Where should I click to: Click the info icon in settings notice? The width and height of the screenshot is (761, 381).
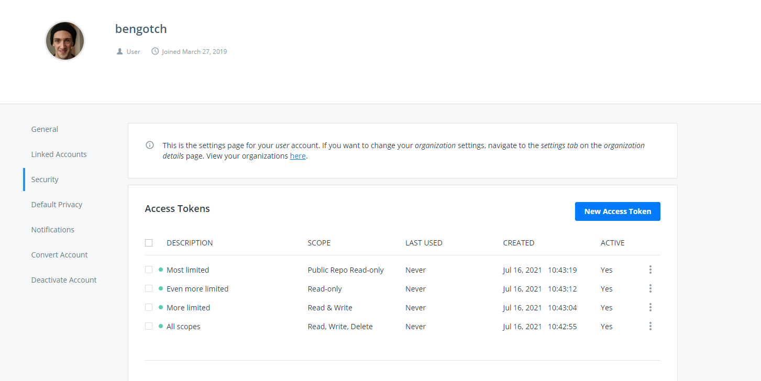[x=150, y=145]
